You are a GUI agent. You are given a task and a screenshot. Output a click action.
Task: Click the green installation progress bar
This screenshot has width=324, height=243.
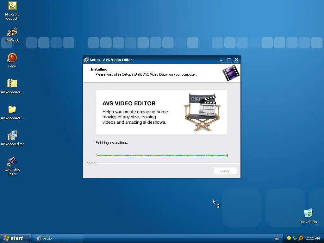click(162, 155)
